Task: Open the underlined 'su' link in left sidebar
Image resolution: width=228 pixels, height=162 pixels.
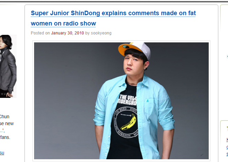Action: click(2, 153)
